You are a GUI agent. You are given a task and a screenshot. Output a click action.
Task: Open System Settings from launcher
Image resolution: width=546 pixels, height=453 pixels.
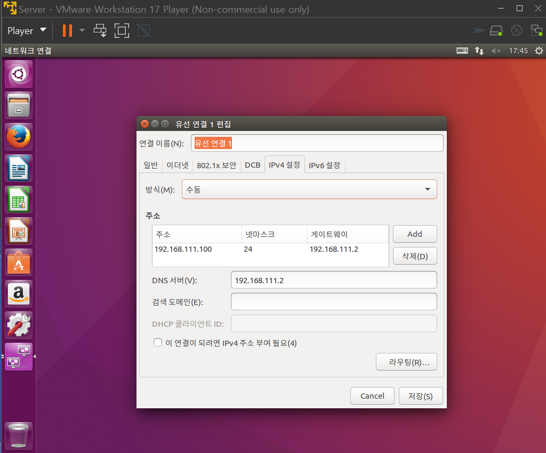pos(19,325)
